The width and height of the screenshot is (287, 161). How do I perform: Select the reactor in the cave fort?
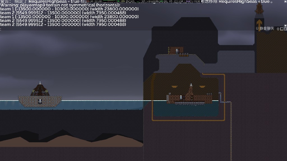[x=181, y=98]
